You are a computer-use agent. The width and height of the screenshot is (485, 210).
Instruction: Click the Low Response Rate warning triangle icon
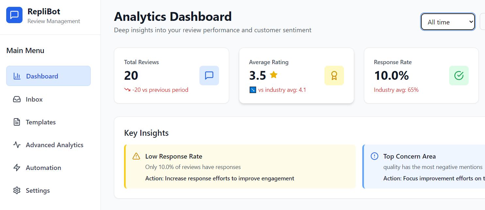tap(136, 156)
